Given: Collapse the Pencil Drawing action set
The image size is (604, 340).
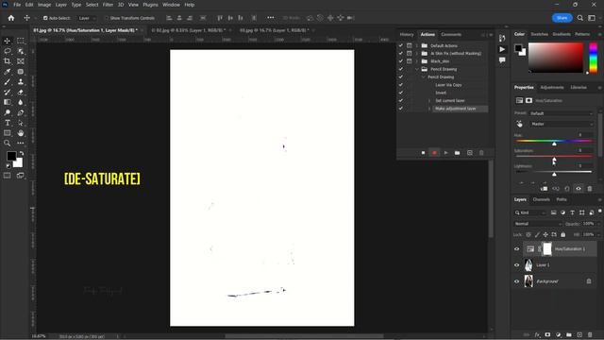Looking at the screenshot, I should [416, 69].
